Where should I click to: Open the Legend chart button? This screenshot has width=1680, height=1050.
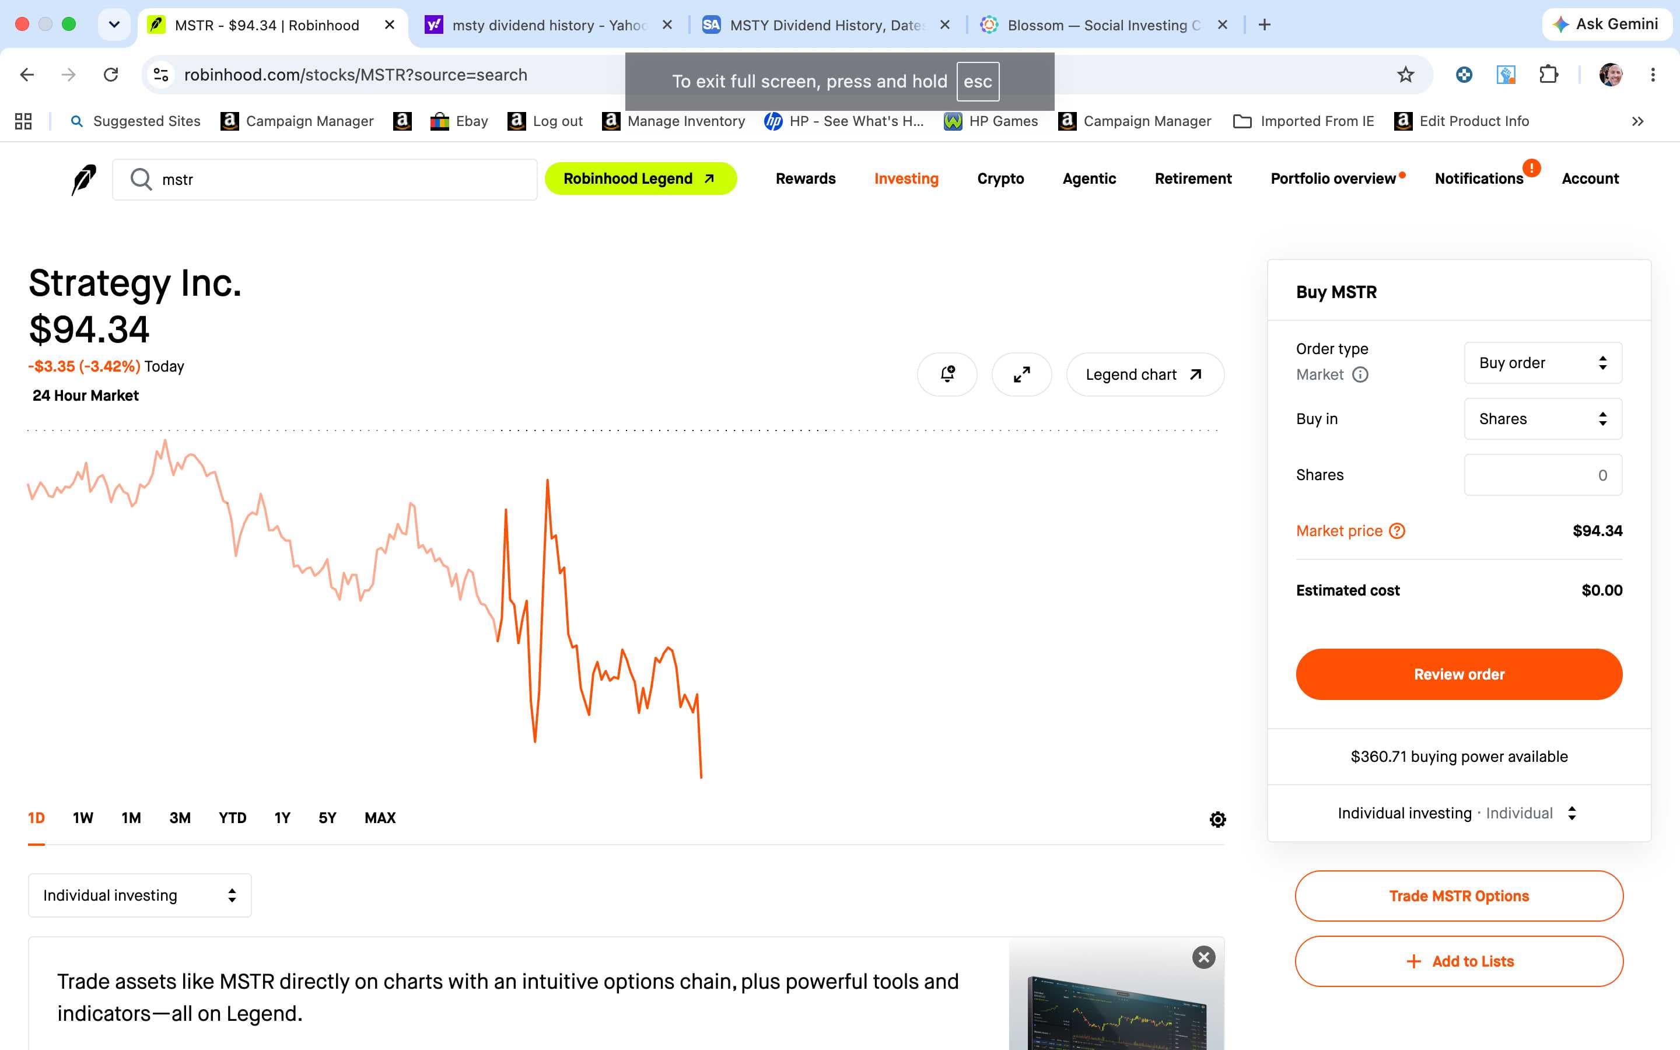point(1144,374)
